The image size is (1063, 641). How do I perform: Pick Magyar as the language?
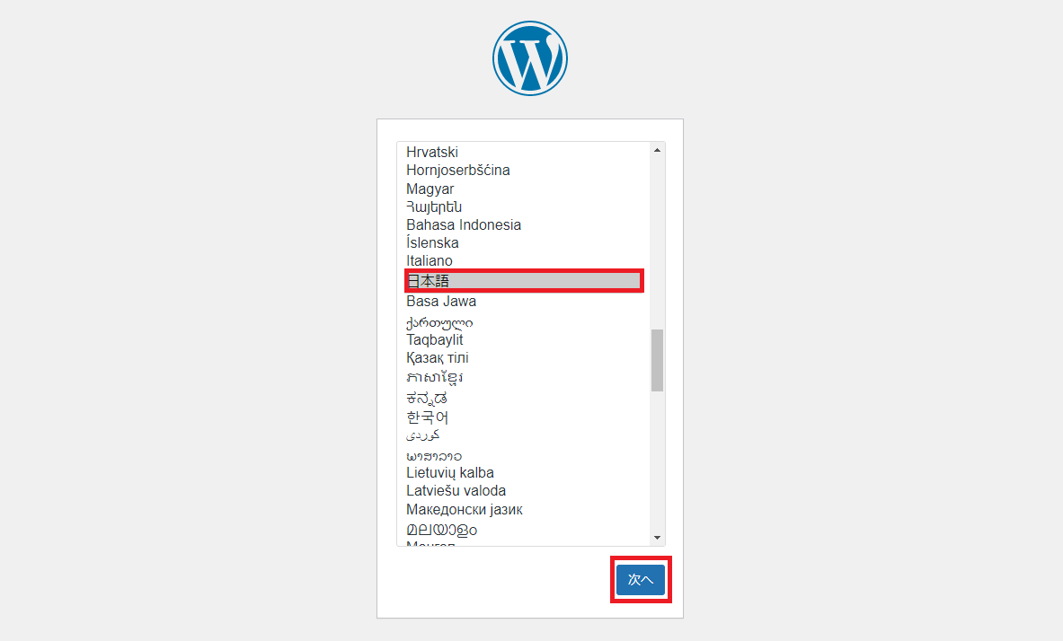click(430, 189)
